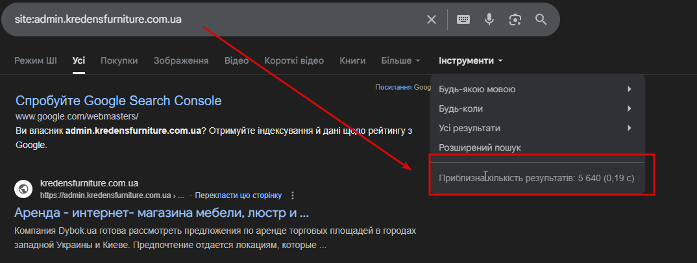Open the Аренда - интернет-магазина мебели result
The height and width of the screenshot is (263, 697).
pyautogui.click(x=162, y=213)
